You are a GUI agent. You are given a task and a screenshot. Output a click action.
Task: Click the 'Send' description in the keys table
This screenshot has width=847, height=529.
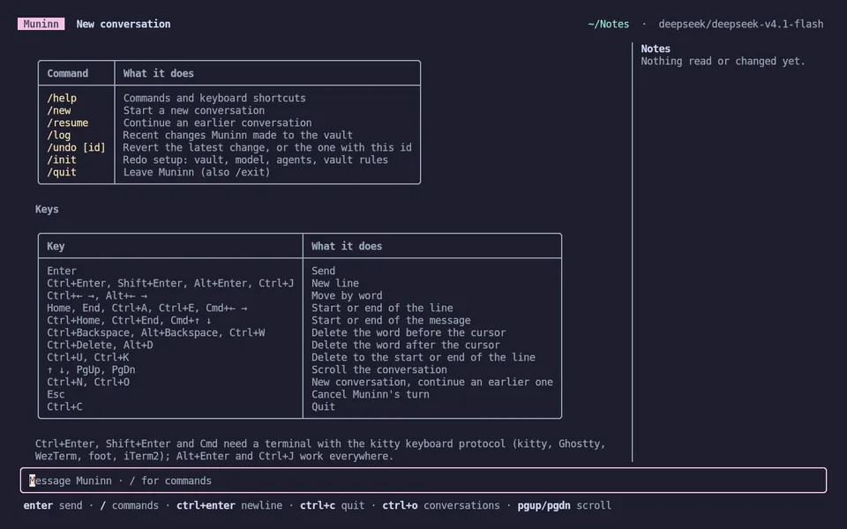[x=323, y=271]
